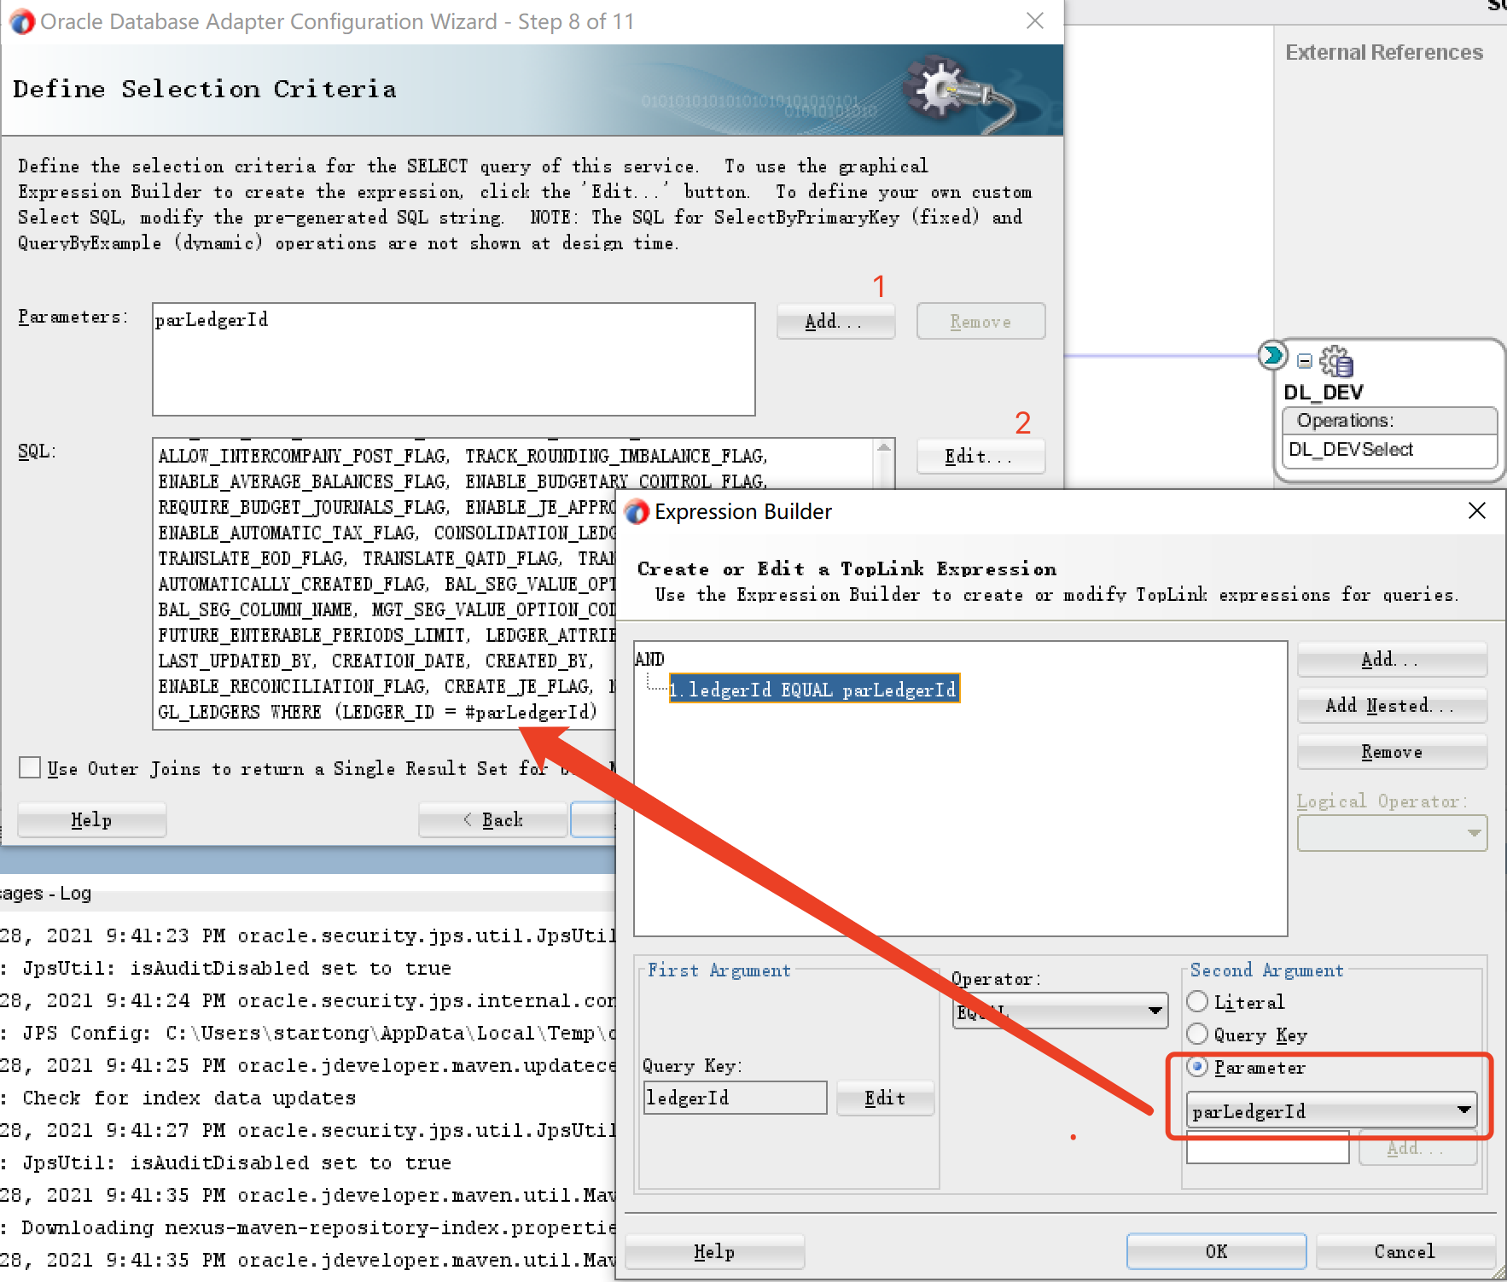Screen dimensions: 1507x1282
Task: Click inside the SQL text area
Action: [x=512, y=584]
